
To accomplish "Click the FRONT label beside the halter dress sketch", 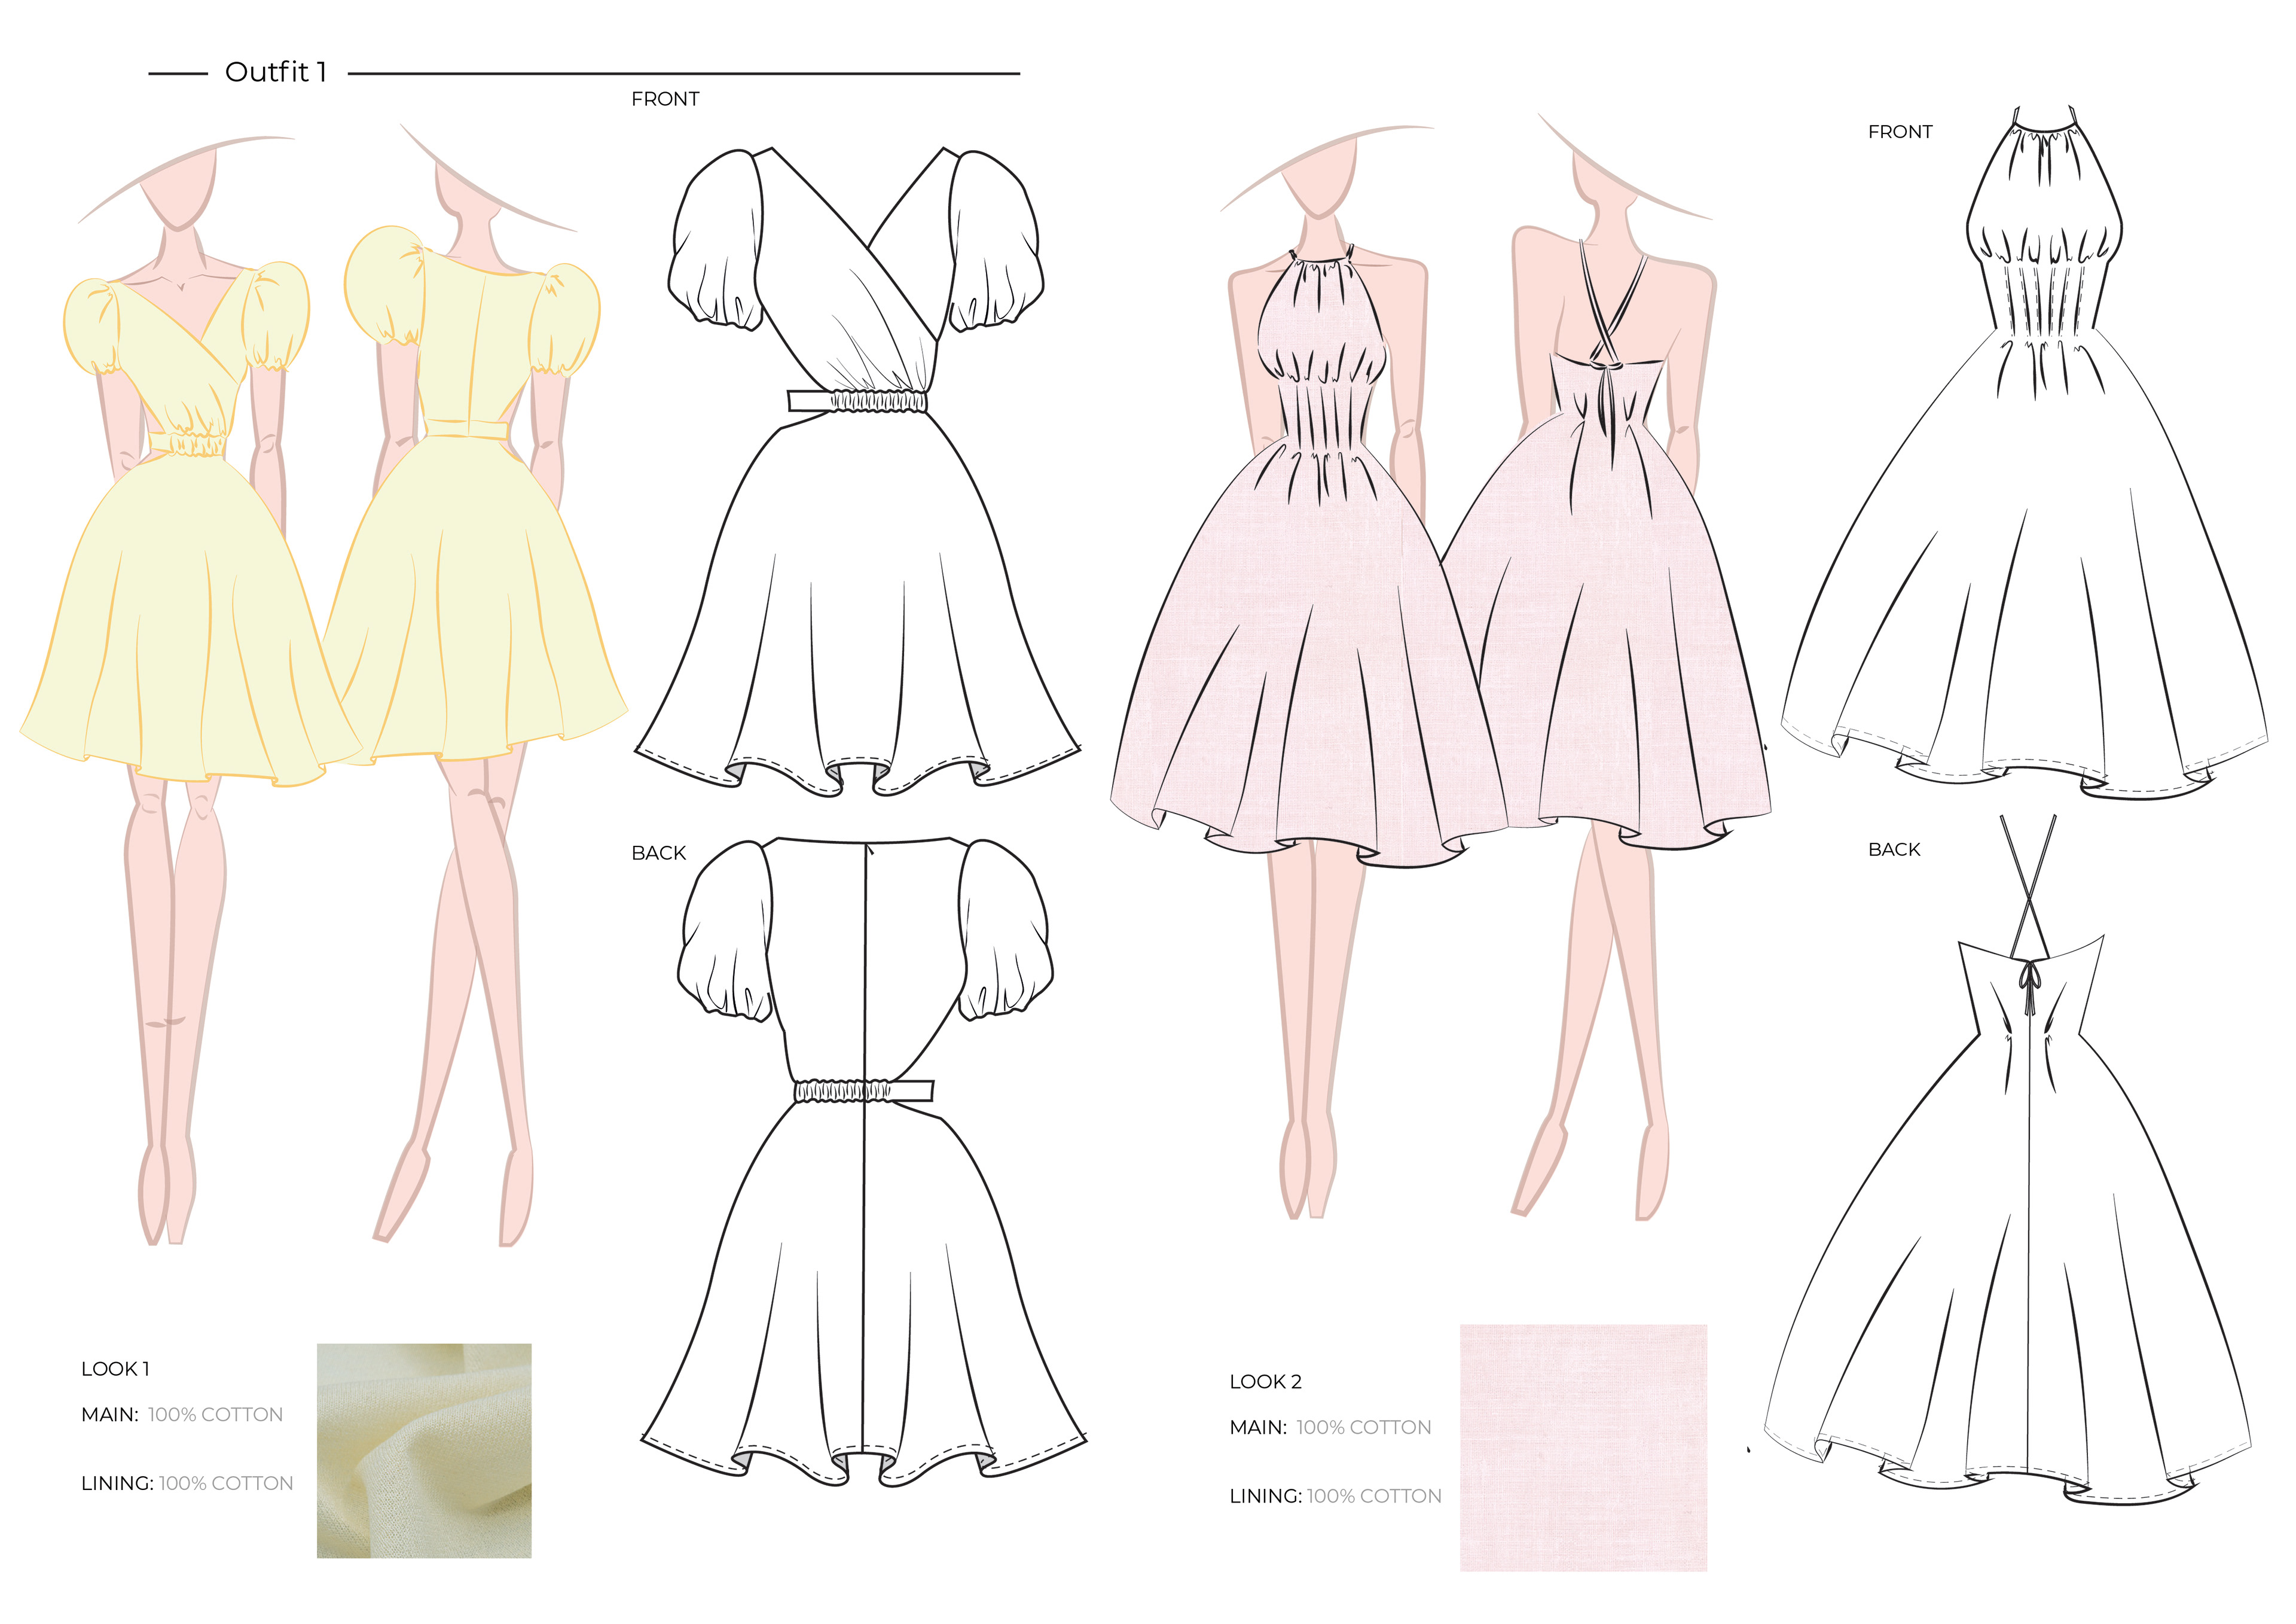I will tap(1900, 132).
